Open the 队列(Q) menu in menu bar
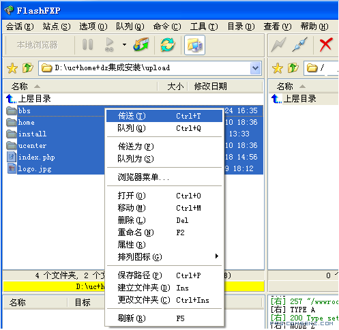 tap(130, 27)
